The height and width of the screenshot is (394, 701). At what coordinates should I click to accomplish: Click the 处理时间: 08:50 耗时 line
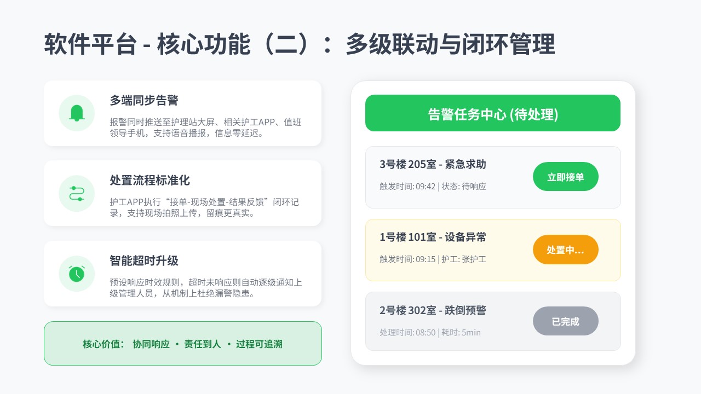click(430, 332)
